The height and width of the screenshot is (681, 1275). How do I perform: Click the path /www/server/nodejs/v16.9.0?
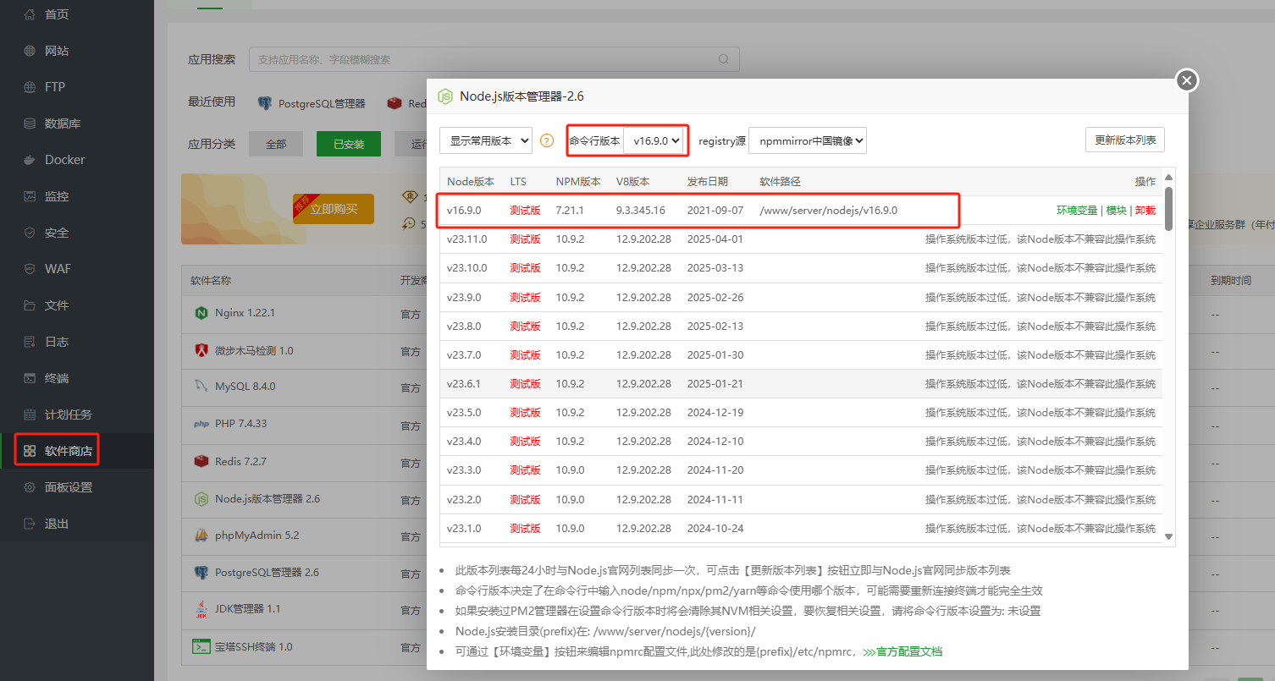(x=828, y=211)
